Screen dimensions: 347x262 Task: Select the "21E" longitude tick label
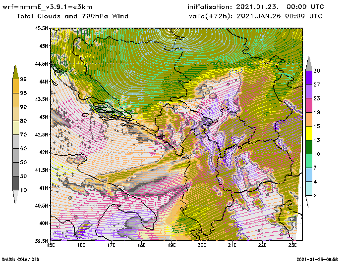point(232,245)
